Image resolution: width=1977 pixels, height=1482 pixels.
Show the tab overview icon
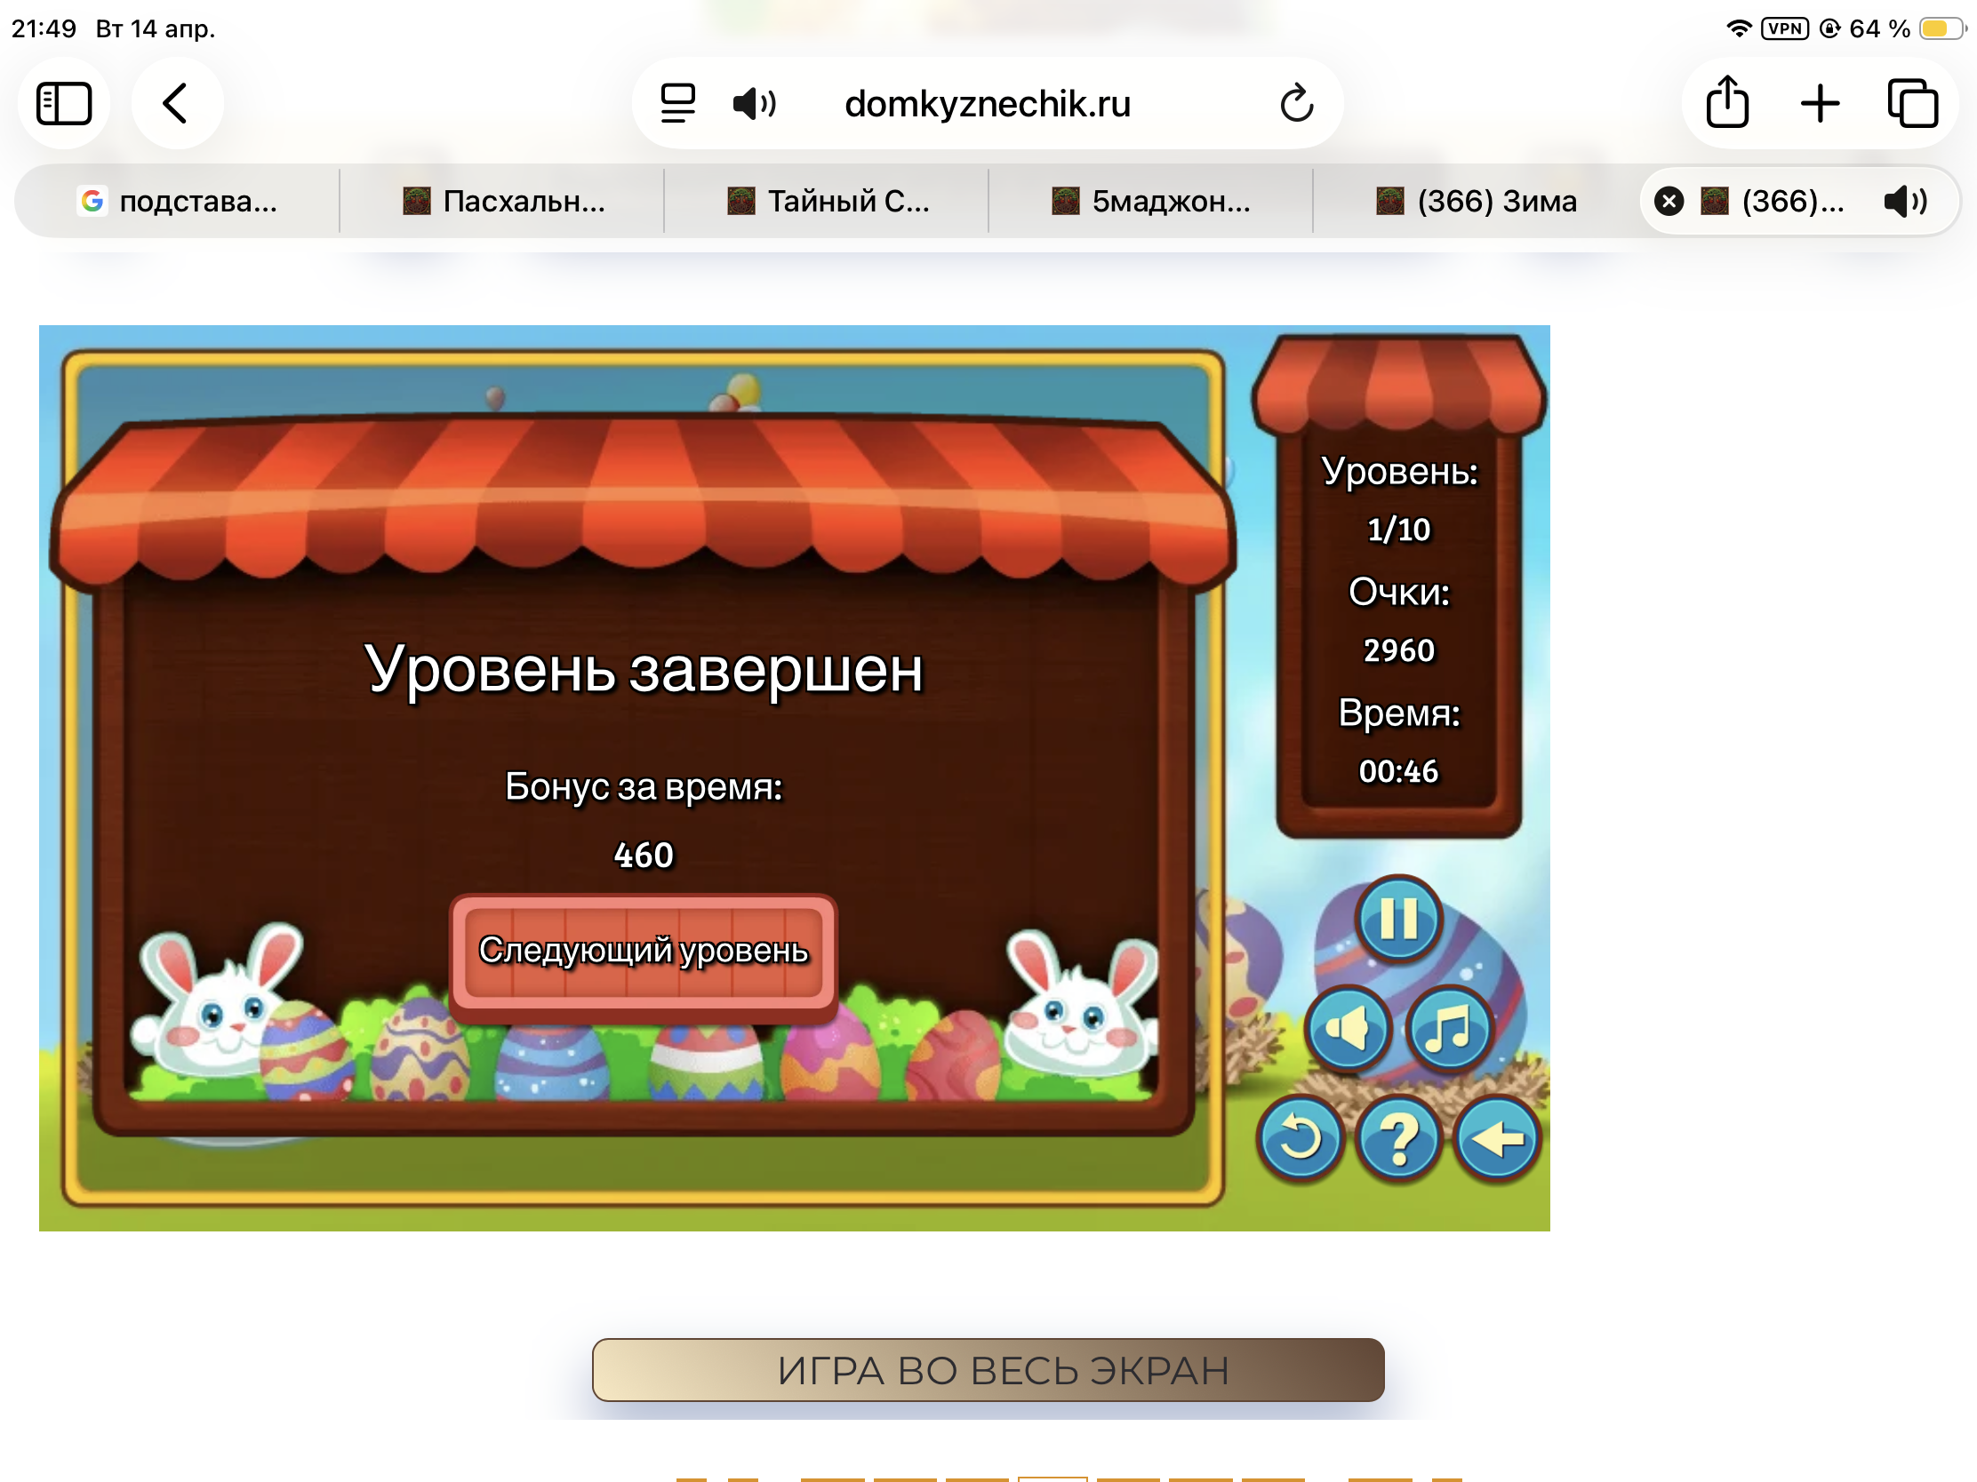point(1912,104)
